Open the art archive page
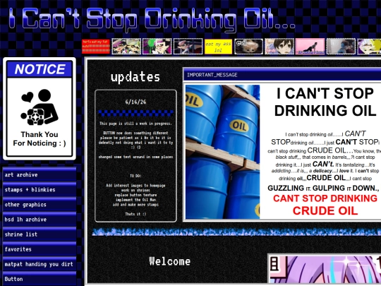Viewport: 381px width, 286px height. click(40, 174)
